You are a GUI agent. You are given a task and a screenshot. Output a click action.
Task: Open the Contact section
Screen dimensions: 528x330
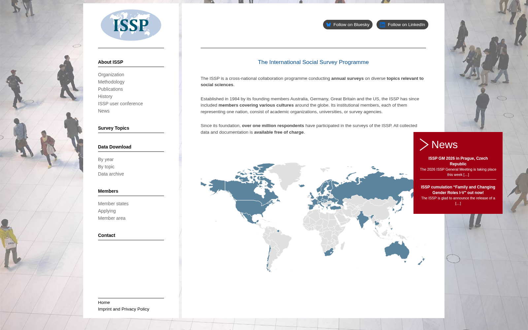click(x=107, y=235)
